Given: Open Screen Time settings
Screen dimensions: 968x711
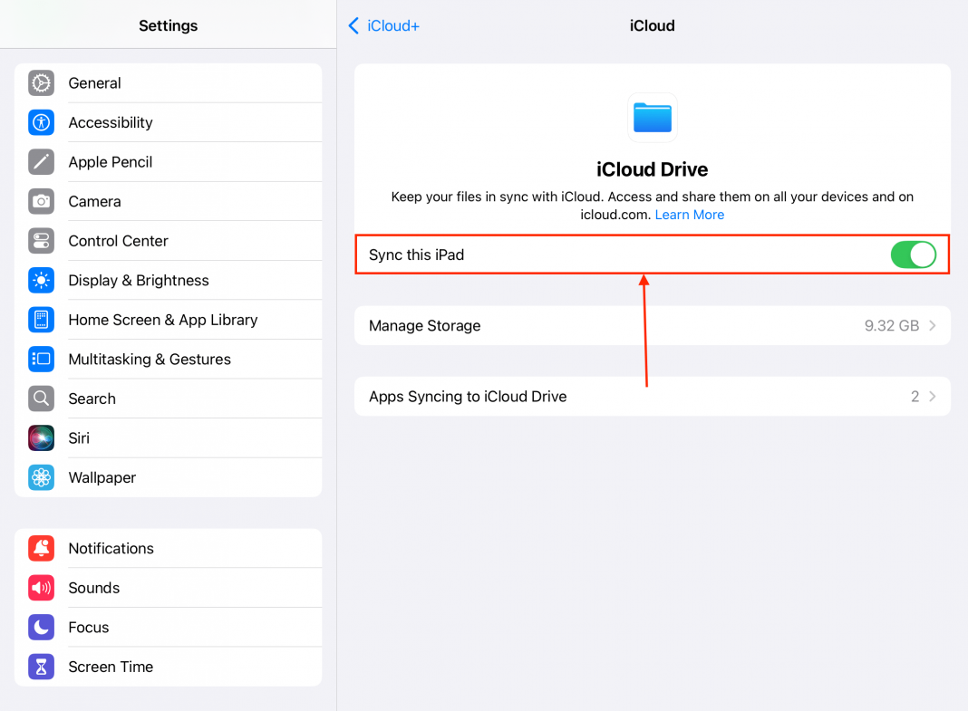Looking at the screenshot, I should click(111, 667).
